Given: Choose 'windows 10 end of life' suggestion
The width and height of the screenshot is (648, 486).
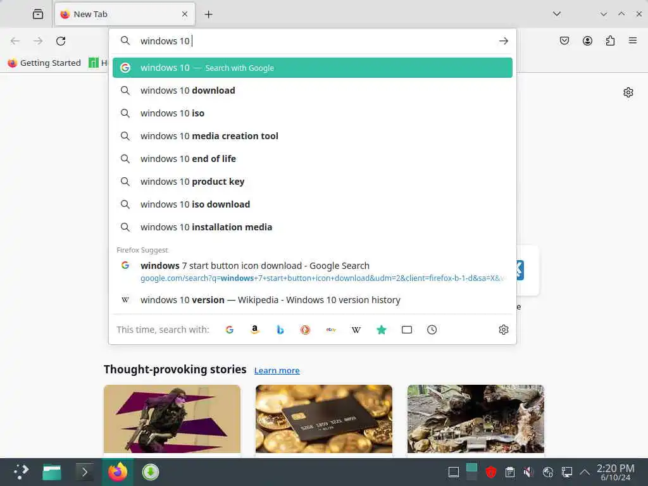Looking at the screenshot, I should tap(313, 159).
